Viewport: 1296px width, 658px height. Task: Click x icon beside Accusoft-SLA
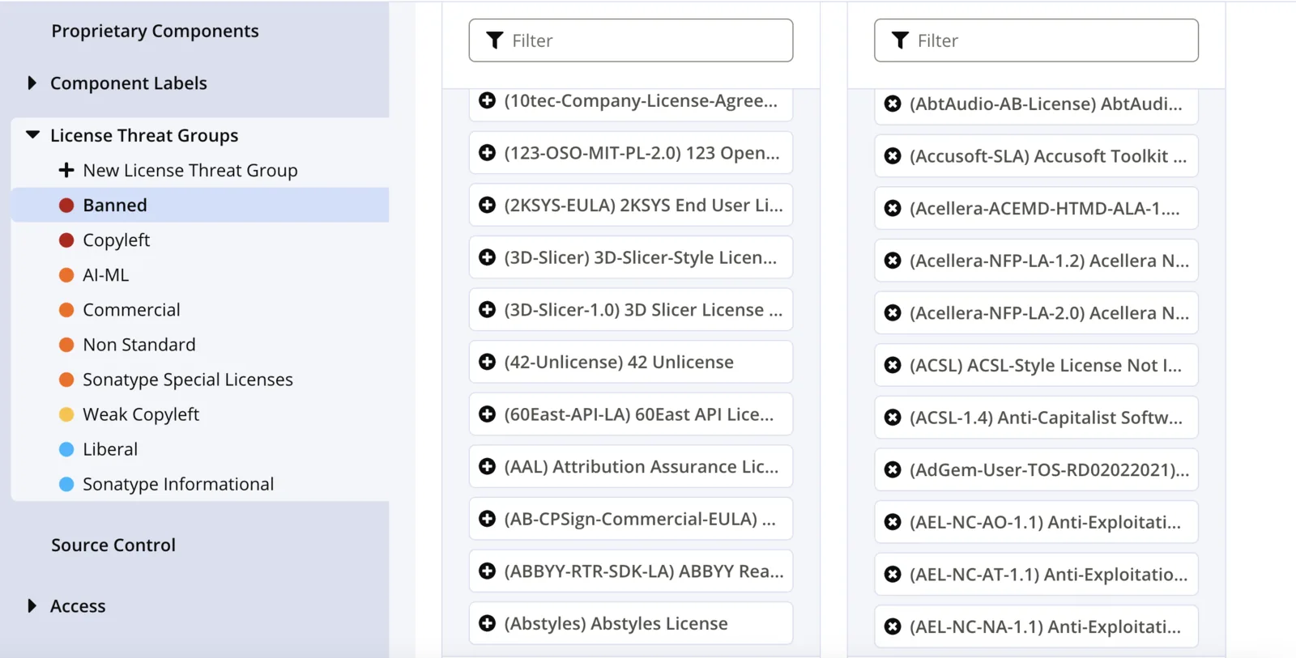[893, 156]
